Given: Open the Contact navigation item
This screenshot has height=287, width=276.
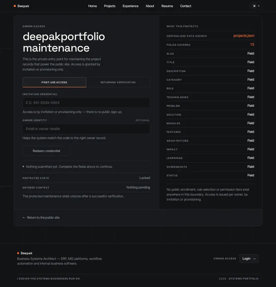Looking at the screenshot, I should click(x=185, y=6).
